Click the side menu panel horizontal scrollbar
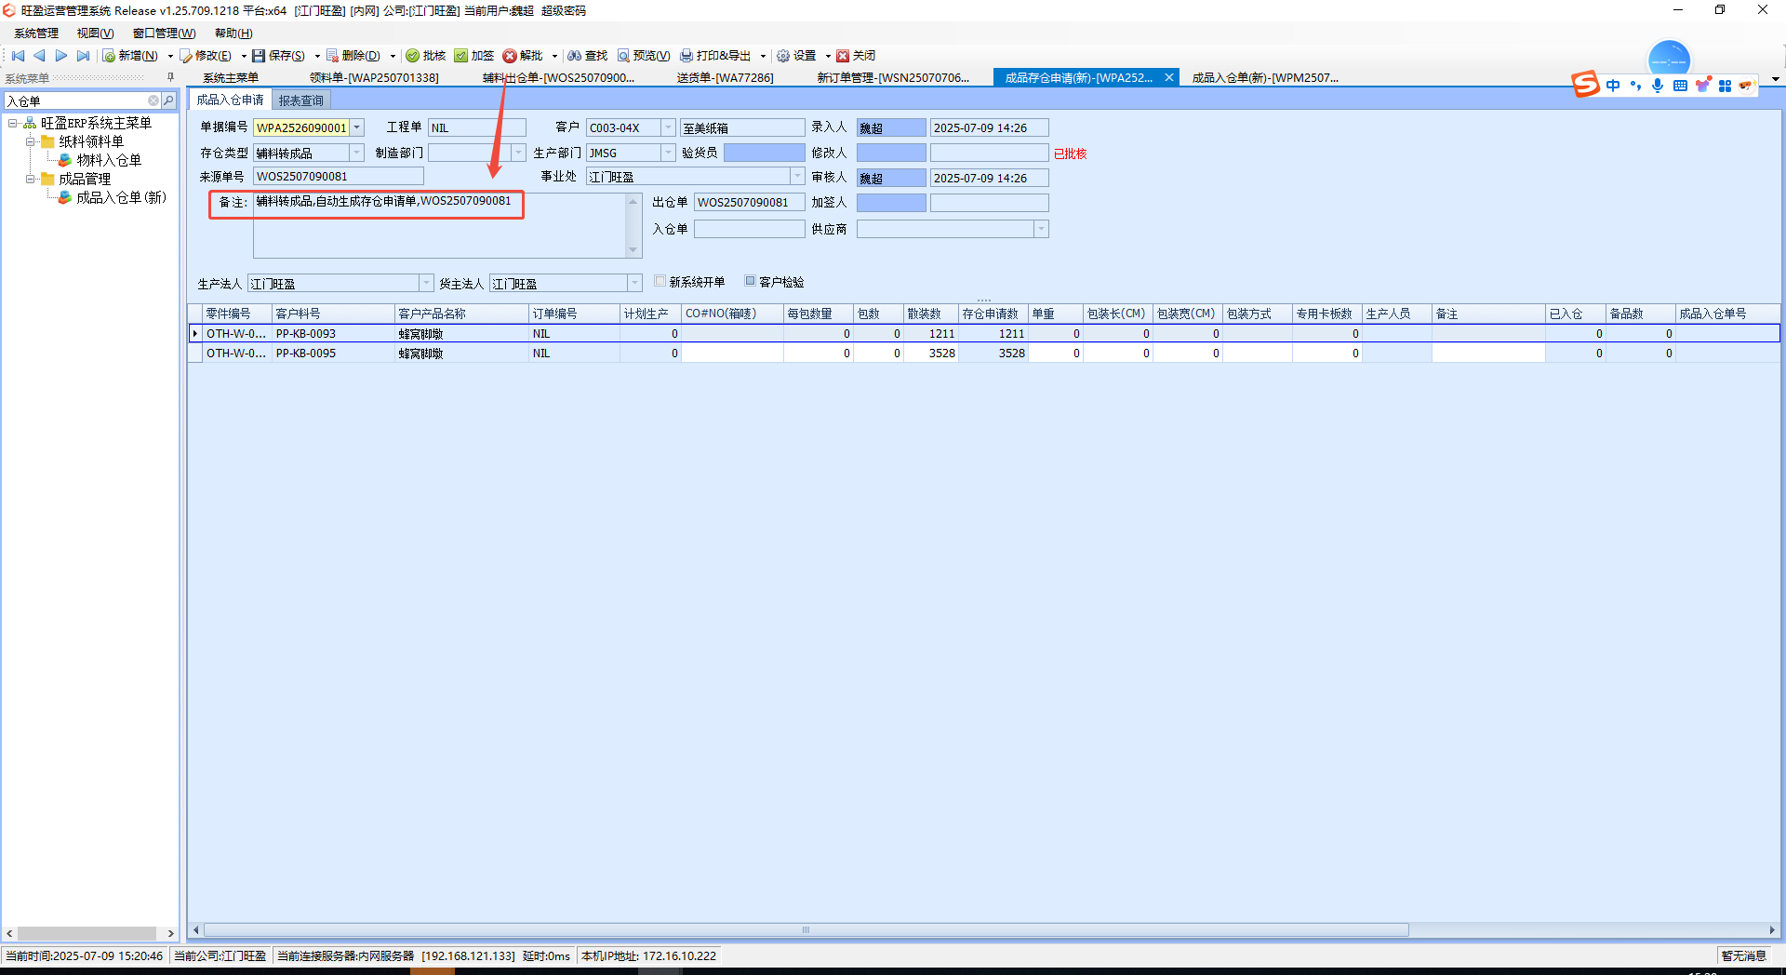1786x975 pixels. [87, 933]
